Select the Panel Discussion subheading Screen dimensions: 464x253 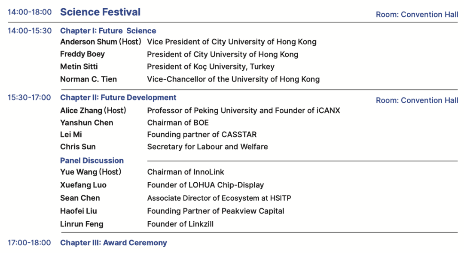(x=92, y=161)
